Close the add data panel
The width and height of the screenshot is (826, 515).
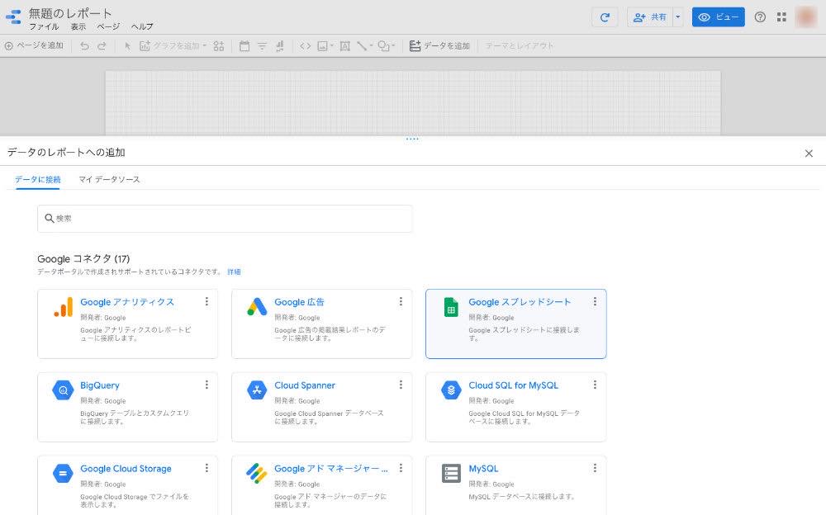coord(809,154)
